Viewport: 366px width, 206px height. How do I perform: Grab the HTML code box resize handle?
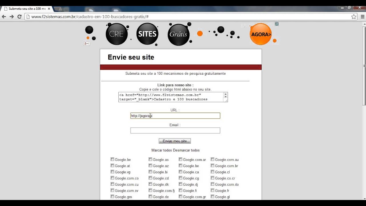click(226, 100)
